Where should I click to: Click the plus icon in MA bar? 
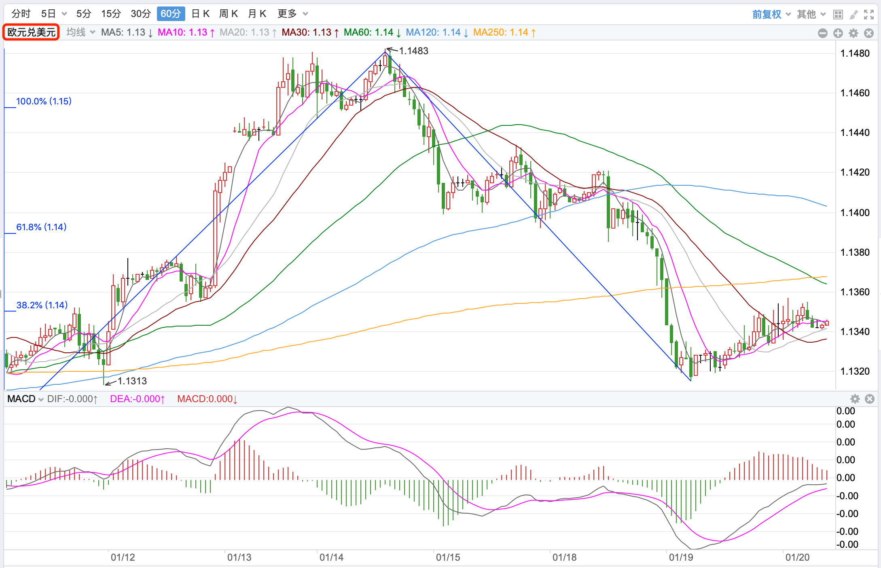838,33
